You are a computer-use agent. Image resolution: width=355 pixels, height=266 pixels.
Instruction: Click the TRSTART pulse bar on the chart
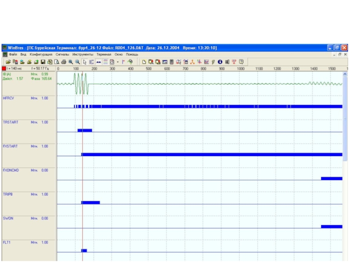tap(85, 130)
